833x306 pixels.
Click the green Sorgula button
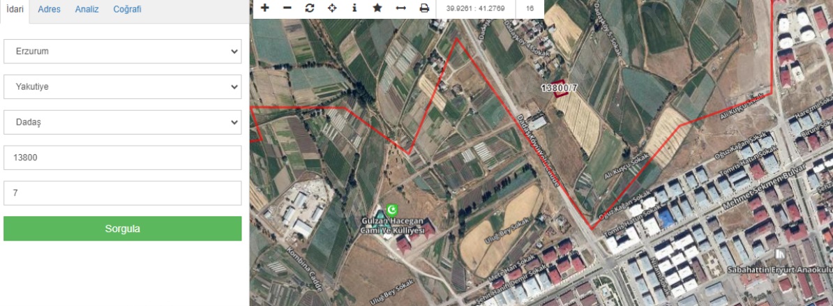123,229
